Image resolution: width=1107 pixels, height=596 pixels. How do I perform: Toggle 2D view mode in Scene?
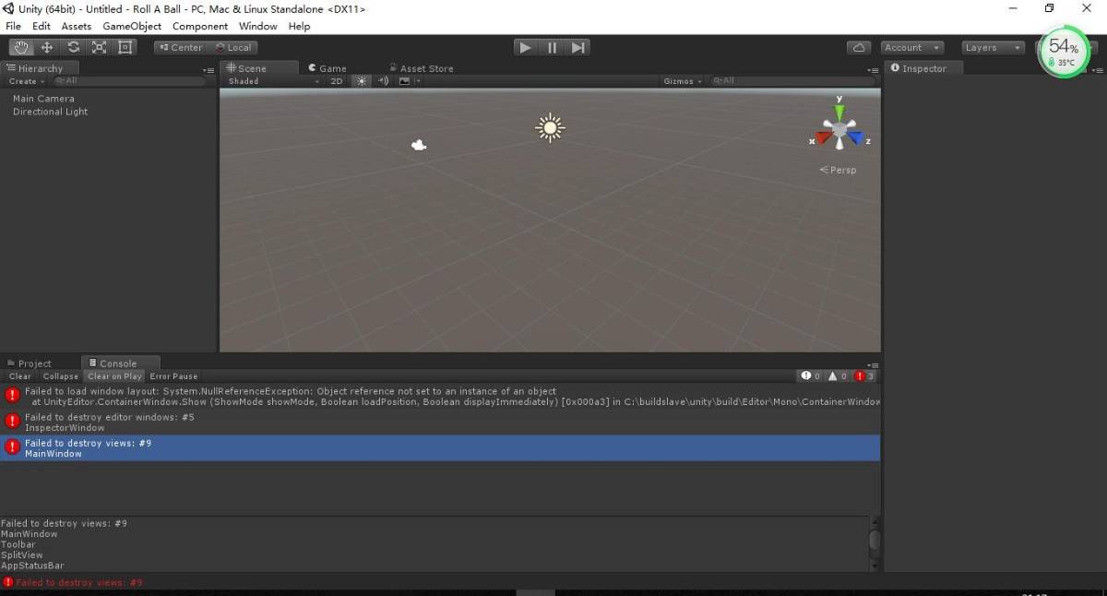[x=337, y=81]
